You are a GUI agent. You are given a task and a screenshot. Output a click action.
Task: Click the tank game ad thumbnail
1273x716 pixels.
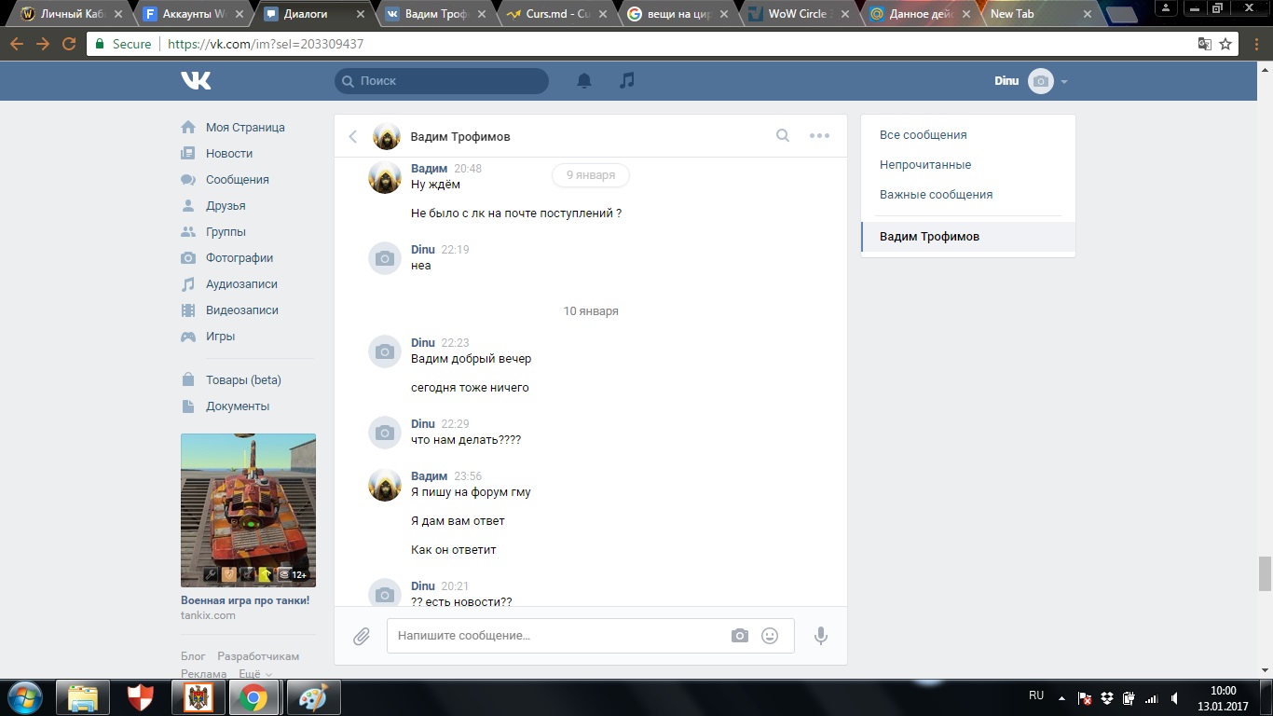[x=248, y=509]
